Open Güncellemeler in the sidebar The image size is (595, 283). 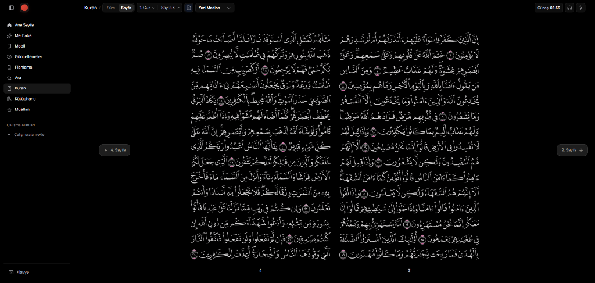pos(37,56)
